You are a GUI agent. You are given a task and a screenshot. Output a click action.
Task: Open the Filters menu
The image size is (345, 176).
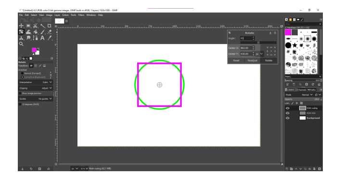pos(81,15)
